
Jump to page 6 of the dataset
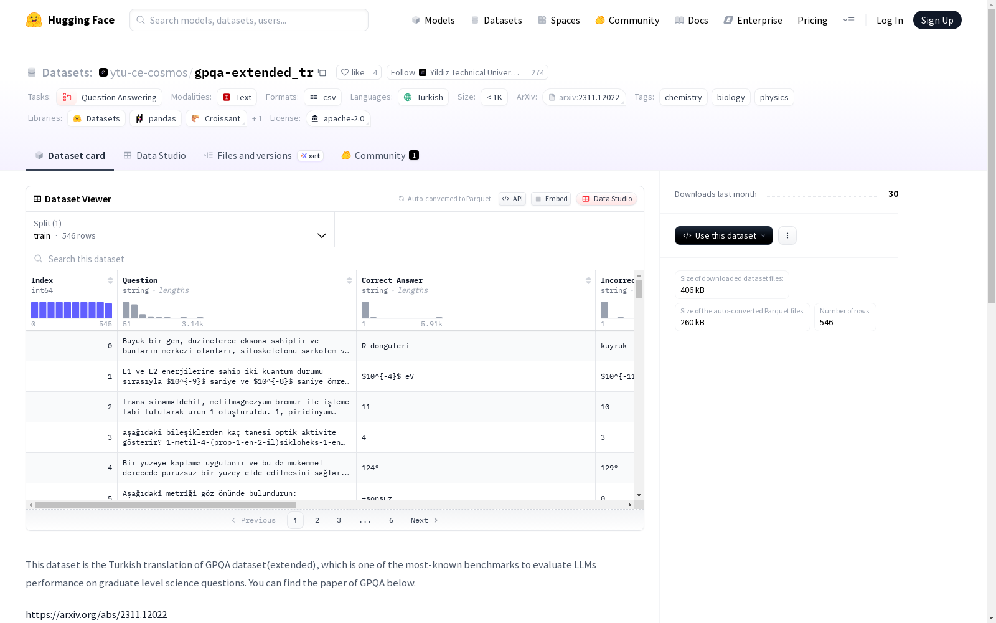click(391, 520)
